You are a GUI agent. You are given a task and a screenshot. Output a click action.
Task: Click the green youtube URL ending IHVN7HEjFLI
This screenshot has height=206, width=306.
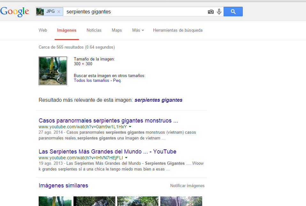pyautogui.click(x=81, y=158)
